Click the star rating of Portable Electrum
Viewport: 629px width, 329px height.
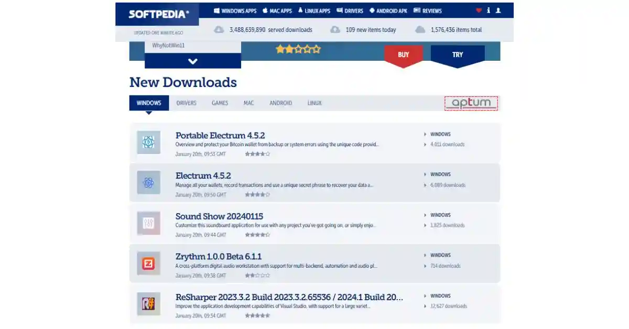pyautogui.click(x=257, y=154)
